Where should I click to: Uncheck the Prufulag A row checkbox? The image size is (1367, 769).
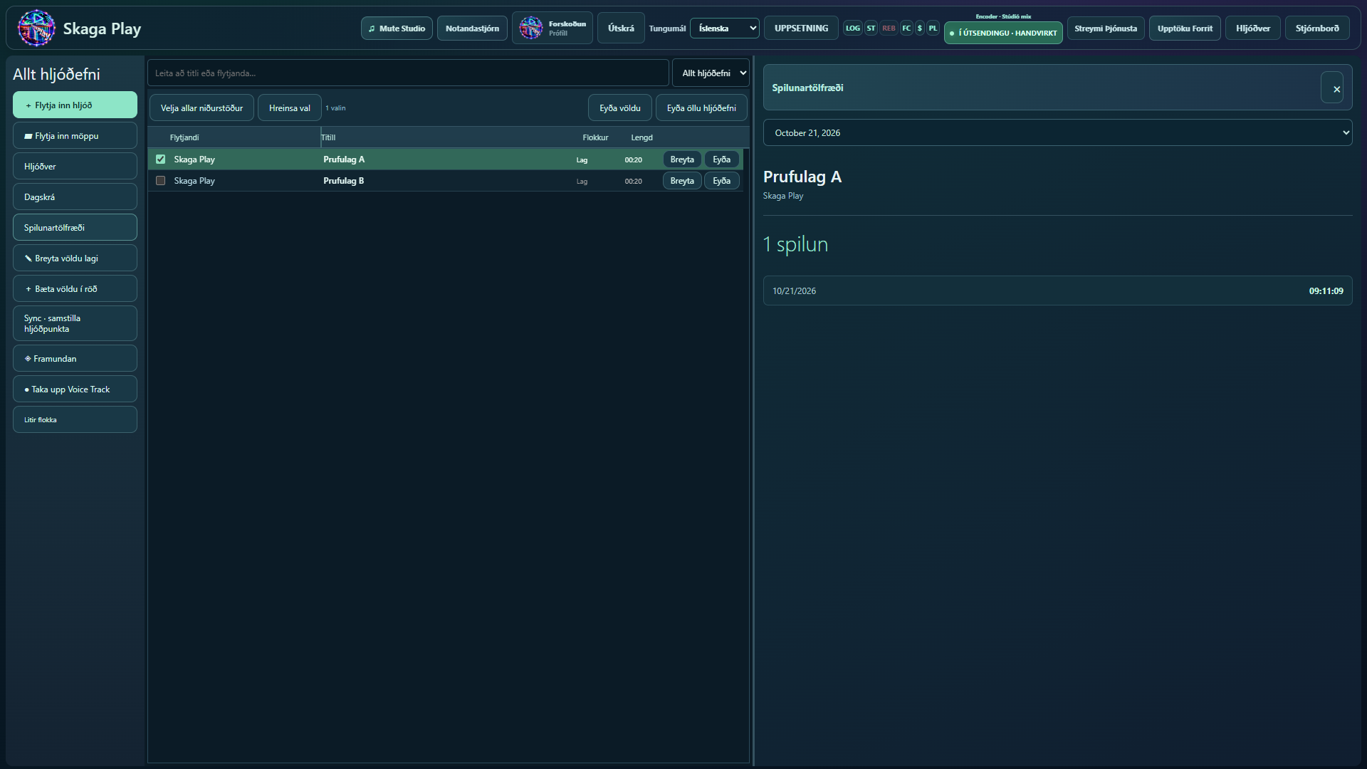tap(160, 159)
